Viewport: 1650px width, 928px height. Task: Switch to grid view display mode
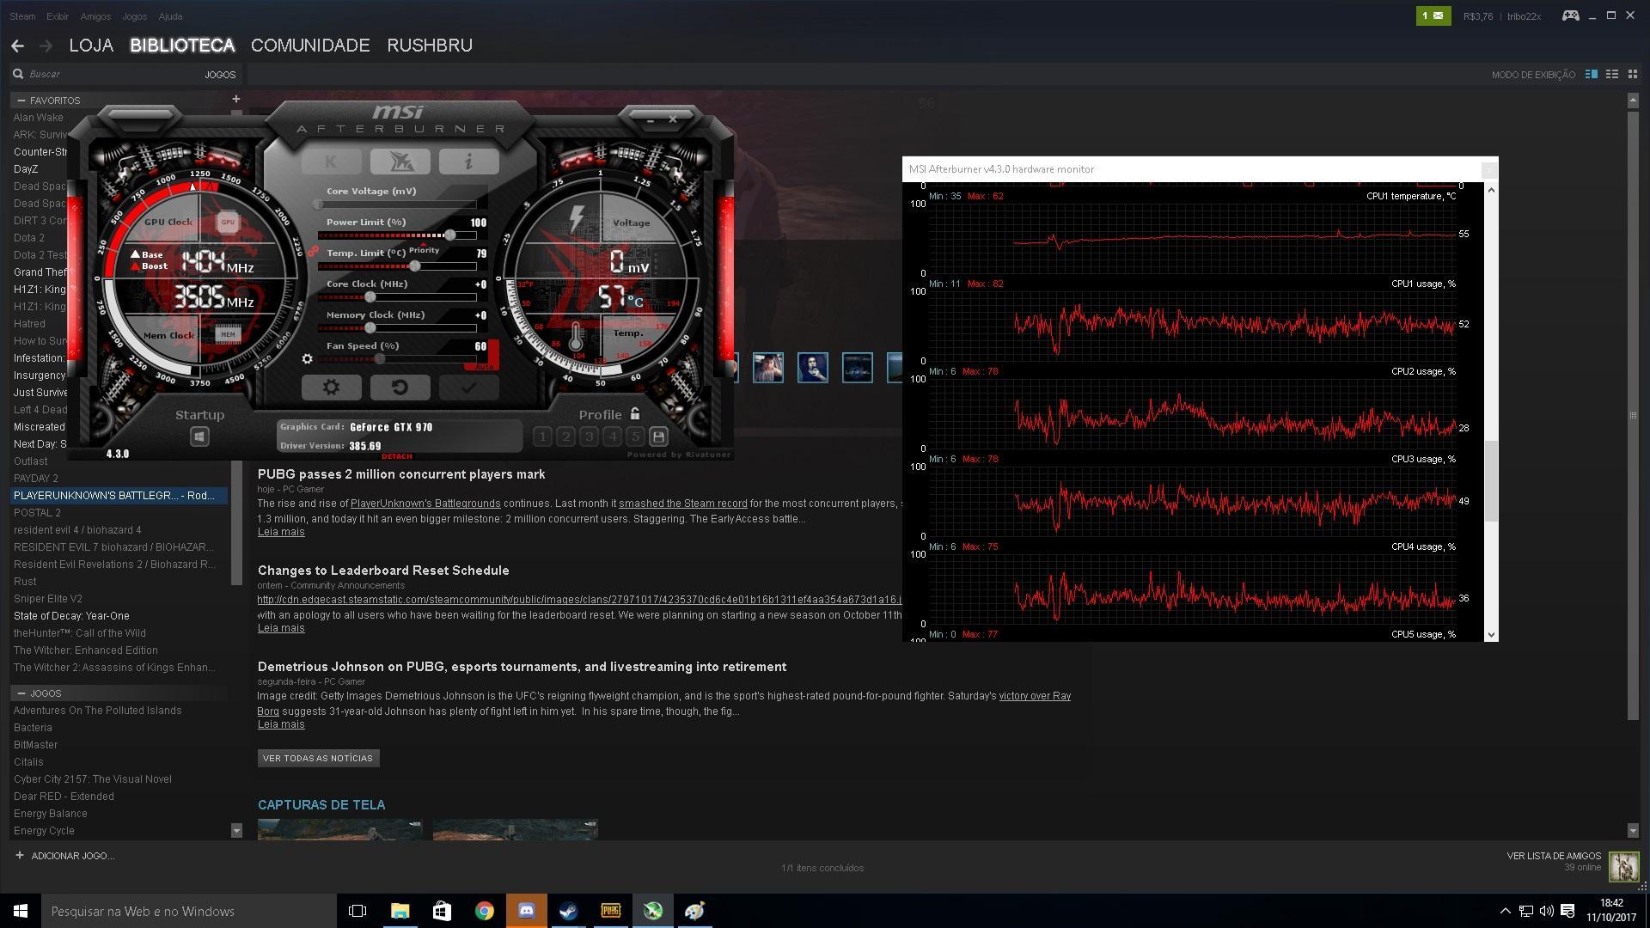click(1634, 75)
